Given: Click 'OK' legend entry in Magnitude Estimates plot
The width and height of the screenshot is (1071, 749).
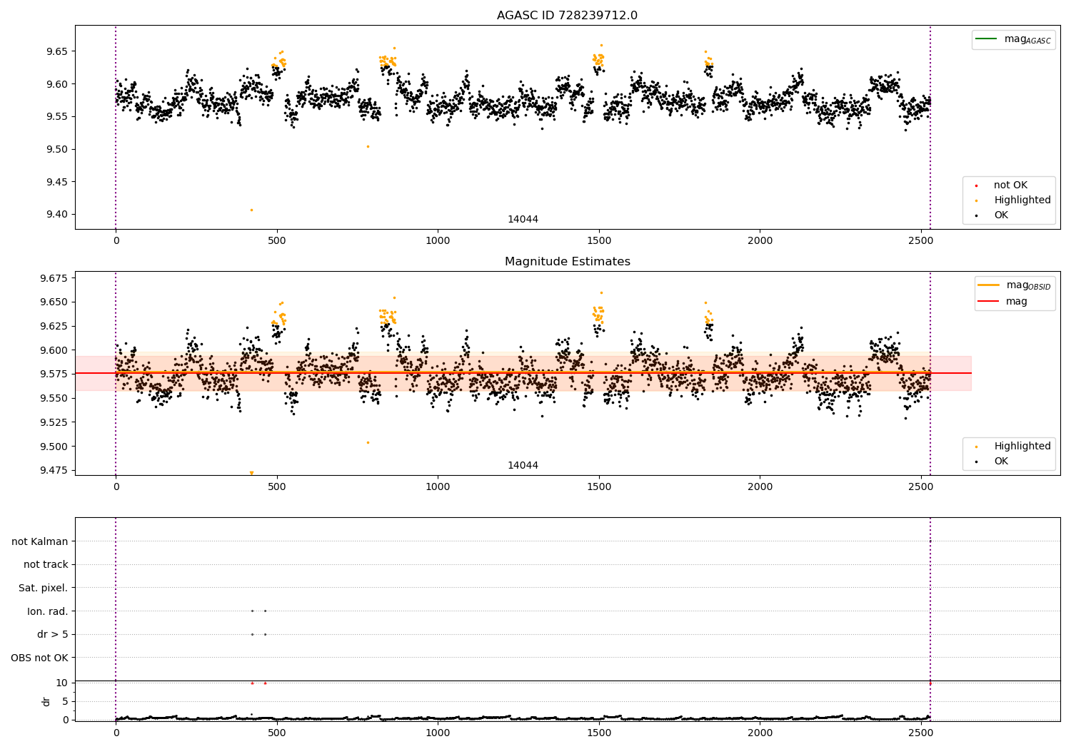Looking at the screenshot, I should (x=1001, y=462).
